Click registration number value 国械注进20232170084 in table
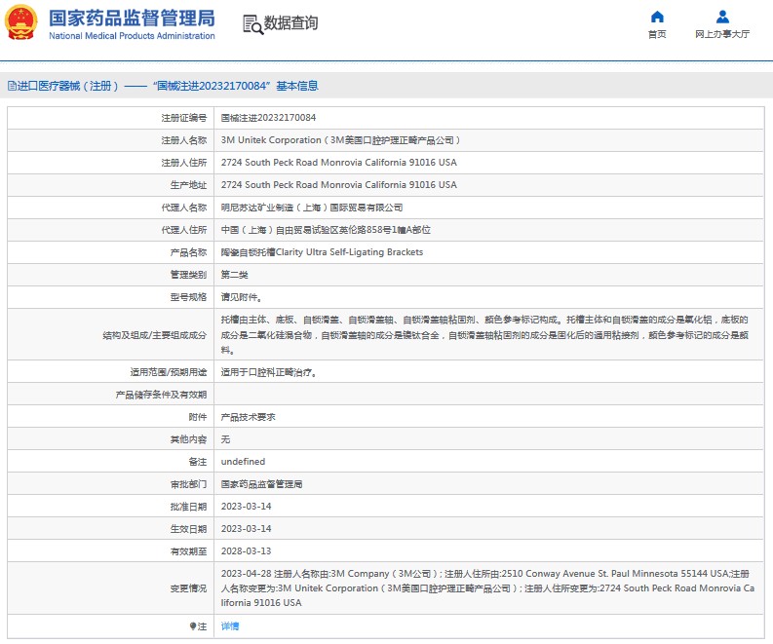The width and height of the screenshot is (773, 644). 268,117
